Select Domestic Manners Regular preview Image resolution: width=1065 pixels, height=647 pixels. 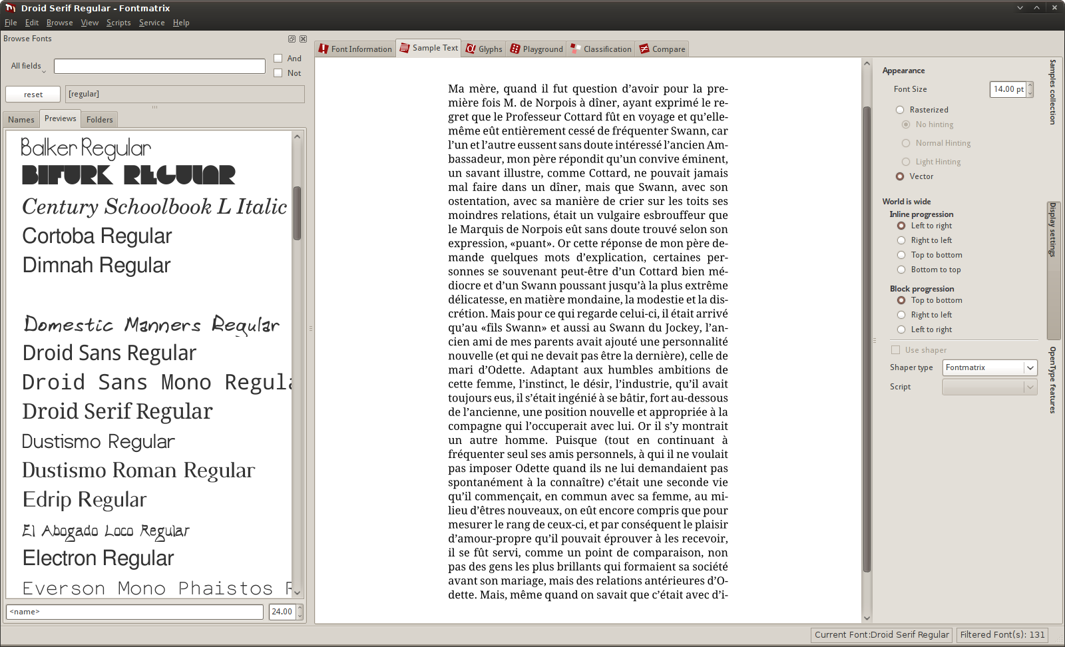[x=152, y=324]
